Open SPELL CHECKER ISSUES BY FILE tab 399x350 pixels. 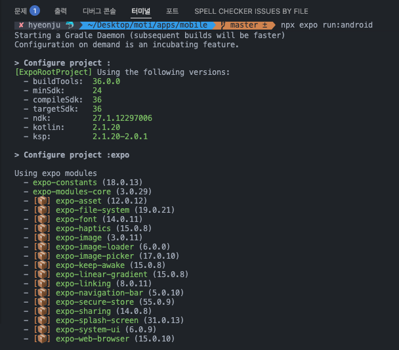tap(251, 11)
